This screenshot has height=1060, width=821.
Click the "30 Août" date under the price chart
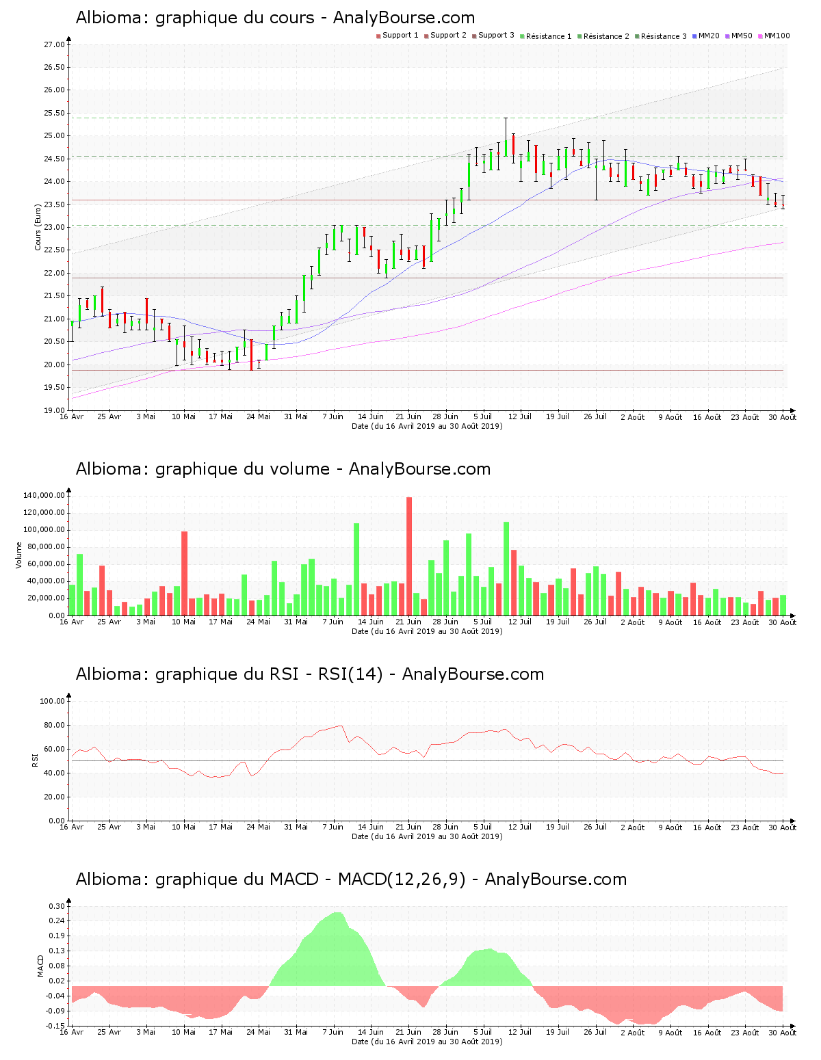[x=783, y=417]
